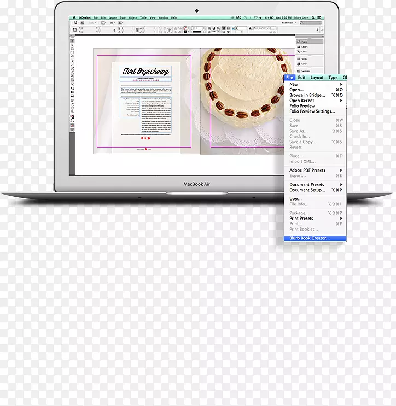The image size is (396, 406).
Task: Open the Screen Mode dropdown in the app bar
Action: tap(112, 23)
